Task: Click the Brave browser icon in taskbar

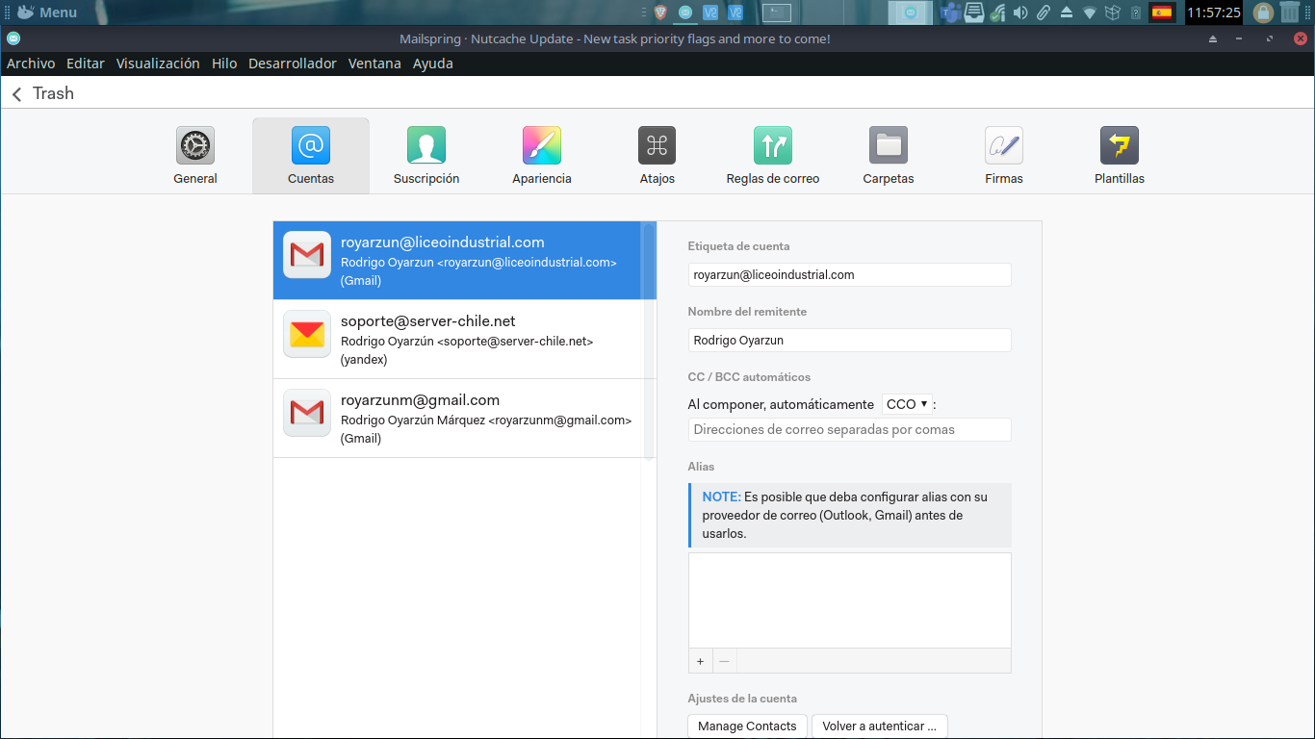Action: coord(660,13)
